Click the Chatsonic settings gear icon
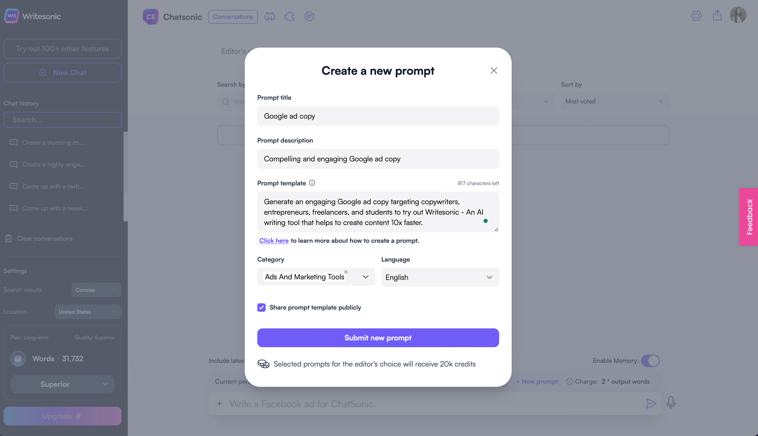Screen dimensions: 758x436 (309, 16)
